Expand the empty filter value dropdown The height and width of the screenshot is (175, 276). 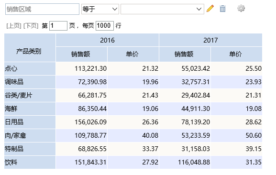tap(162, 9)
